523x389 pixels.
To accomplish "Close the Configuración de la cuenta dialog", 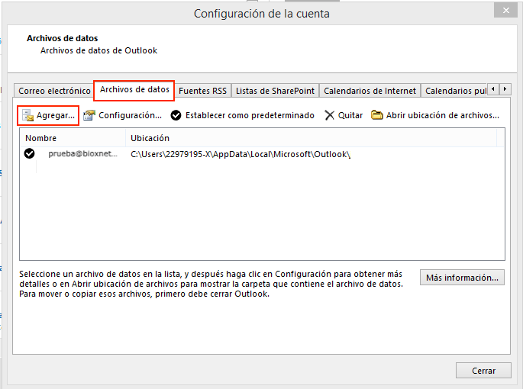I will [x=505, y=11].
